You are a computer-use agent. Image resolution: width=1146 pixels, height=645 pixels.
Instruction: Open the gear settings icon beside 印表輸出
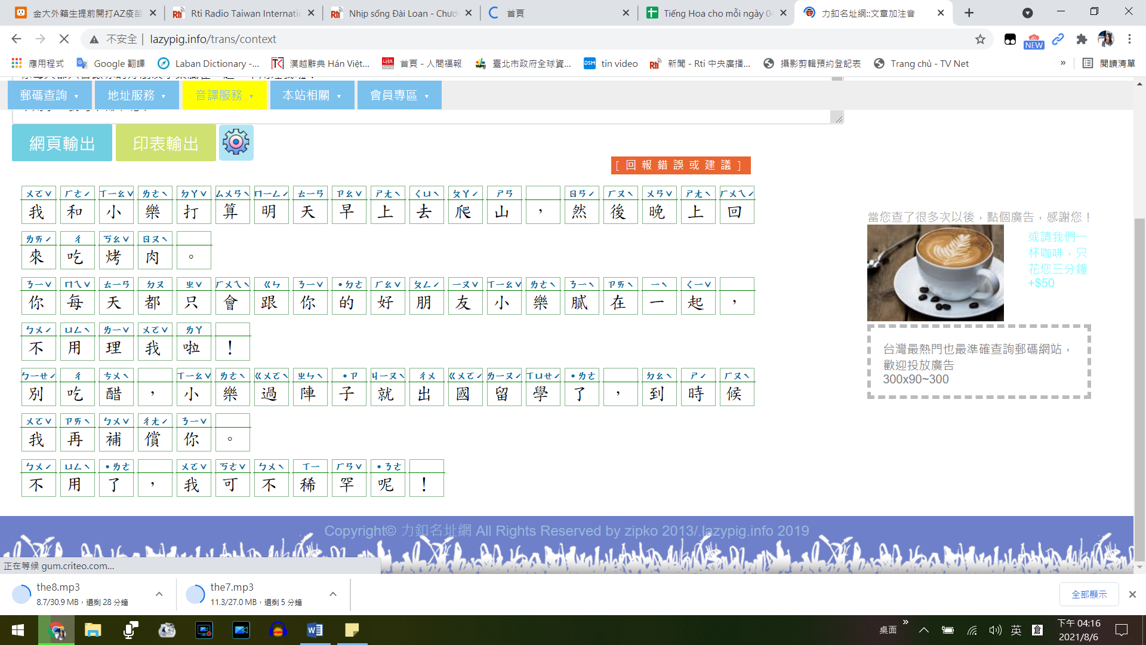236,143
